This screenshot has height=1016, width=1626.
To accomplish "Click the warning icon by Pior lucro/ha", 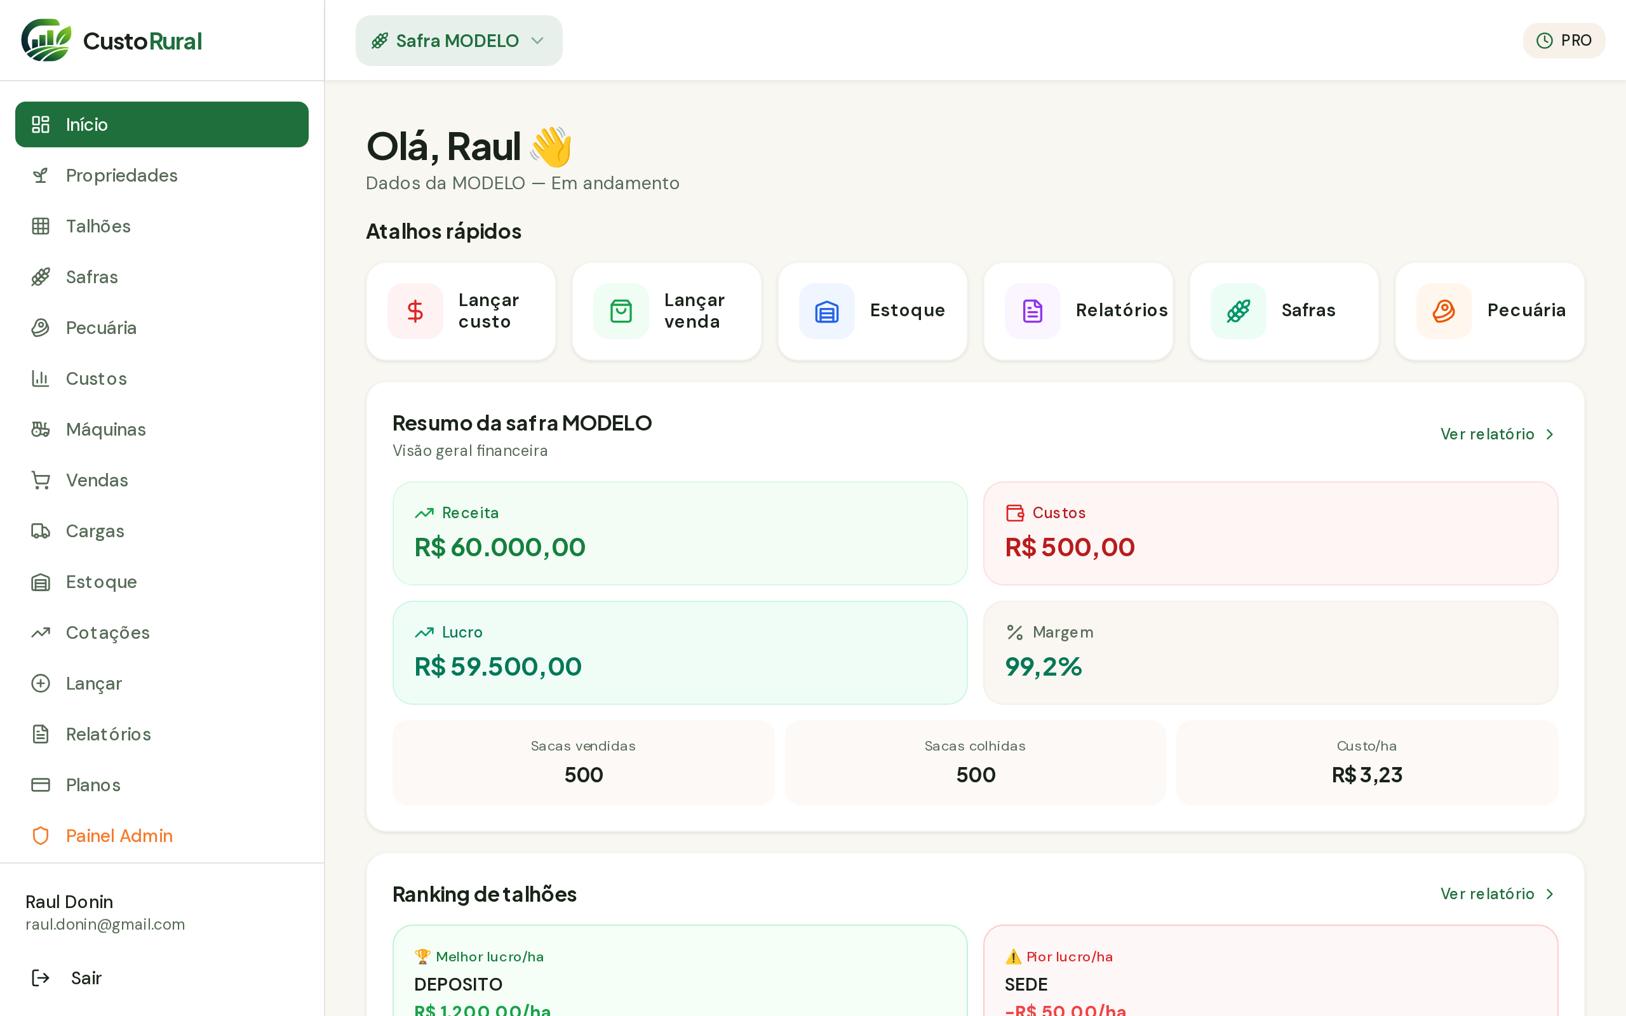I will [x=1012, y=956].
